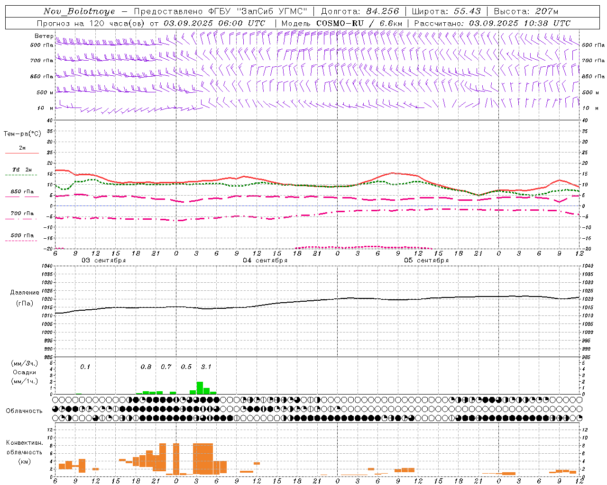Viewport: 607px width, 485px height.
Task: Click the "Высота: 207м" header field
Action: pos(526,11)
